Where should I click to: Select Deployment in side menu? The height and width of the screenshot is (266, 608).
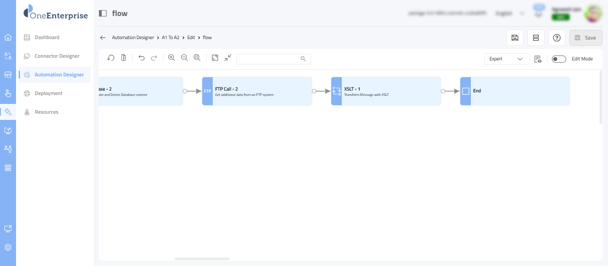point(49,93)
